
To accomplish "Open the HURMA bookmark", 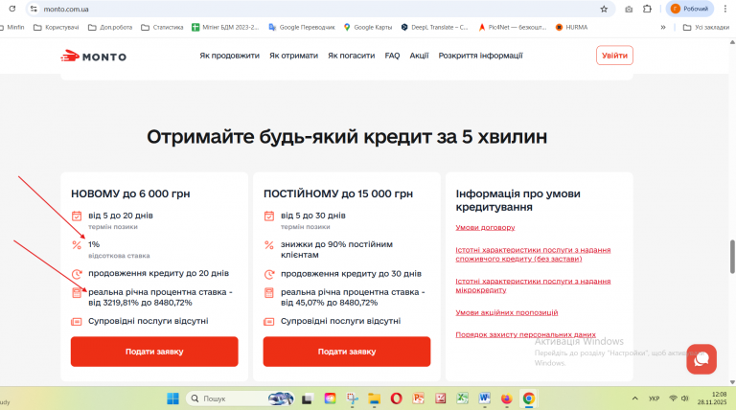I will click(571, 27).
